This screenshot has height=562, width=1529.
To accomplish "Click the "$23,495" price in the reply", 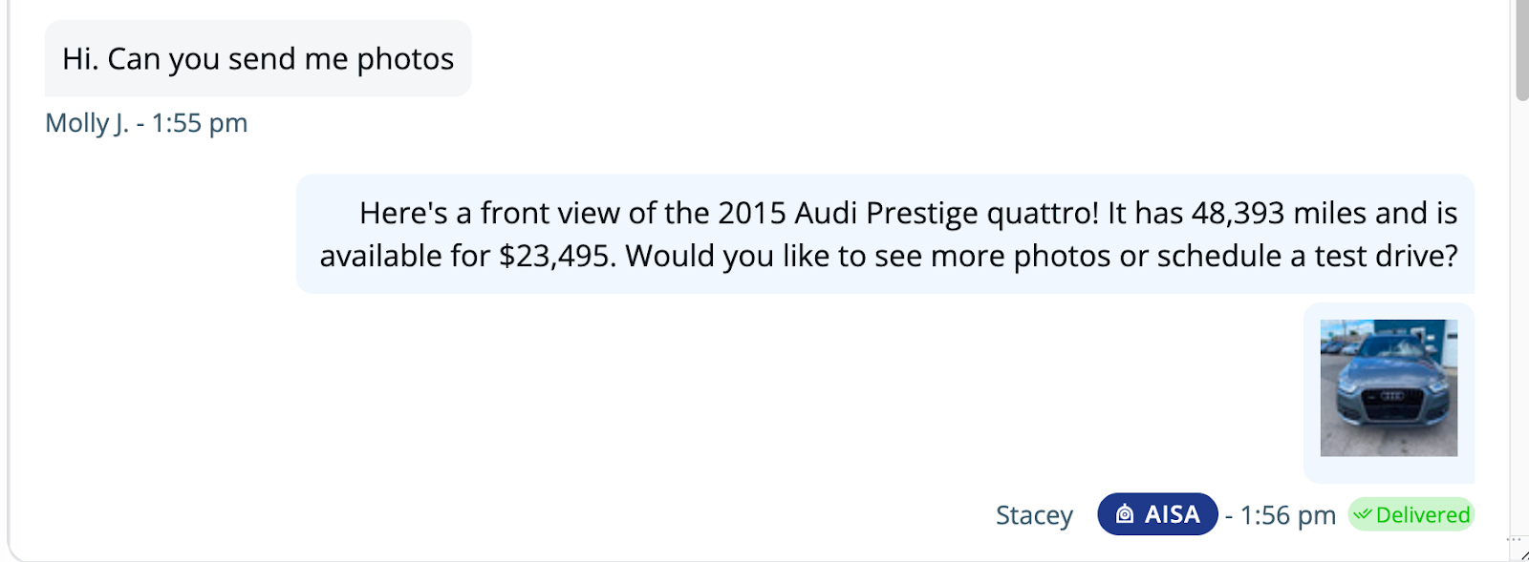I will click(x=555, y=256).
